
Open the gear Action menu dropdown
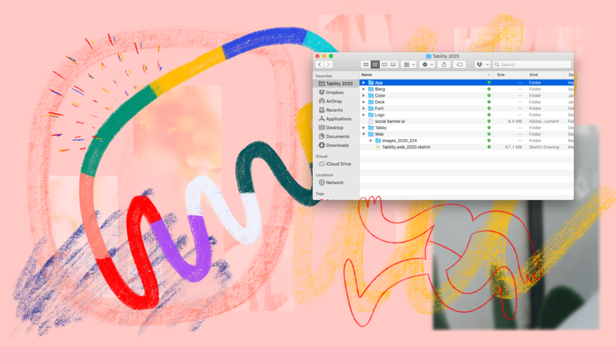[x=427, y=64]
